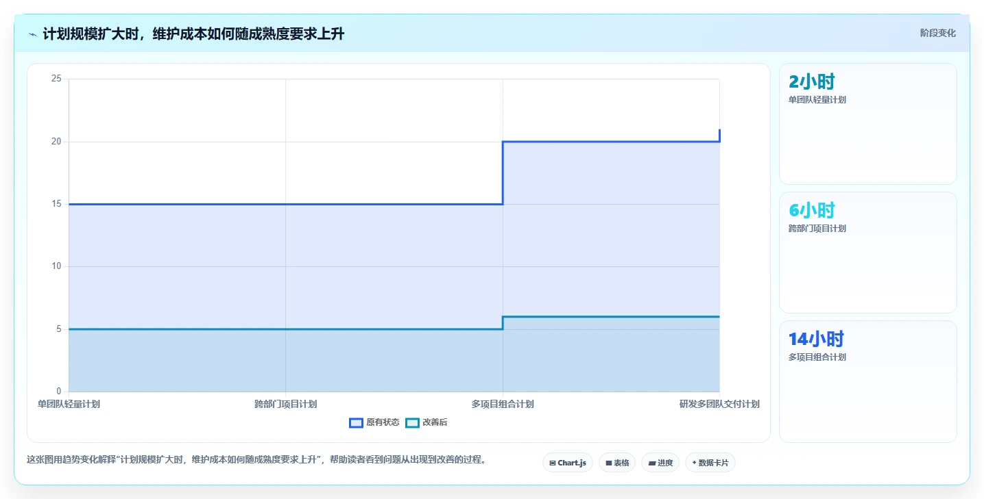The height and width of the screenshot is (499, 984).
Task: Click the 多项目组合计划 x-axis label
Action: pos(503,404)
